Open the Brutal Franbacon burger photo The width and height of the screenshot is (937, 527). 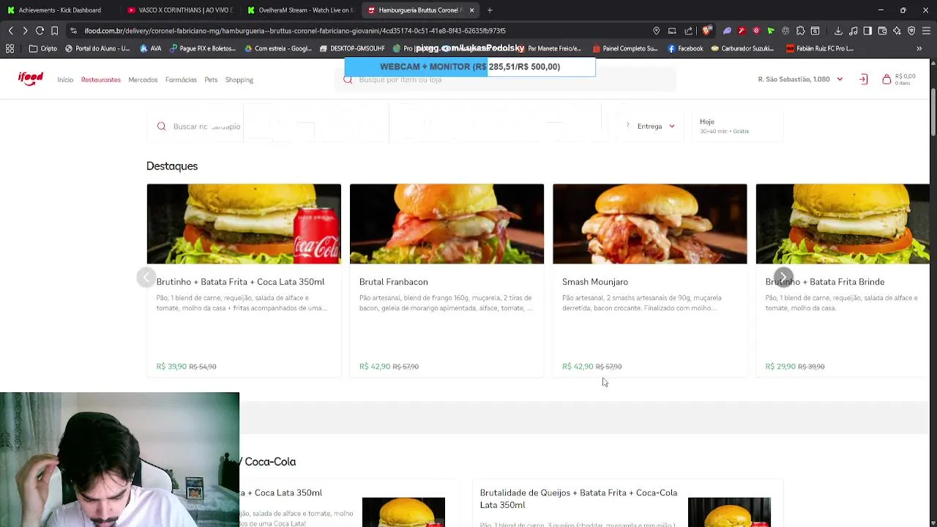[447, 224]
